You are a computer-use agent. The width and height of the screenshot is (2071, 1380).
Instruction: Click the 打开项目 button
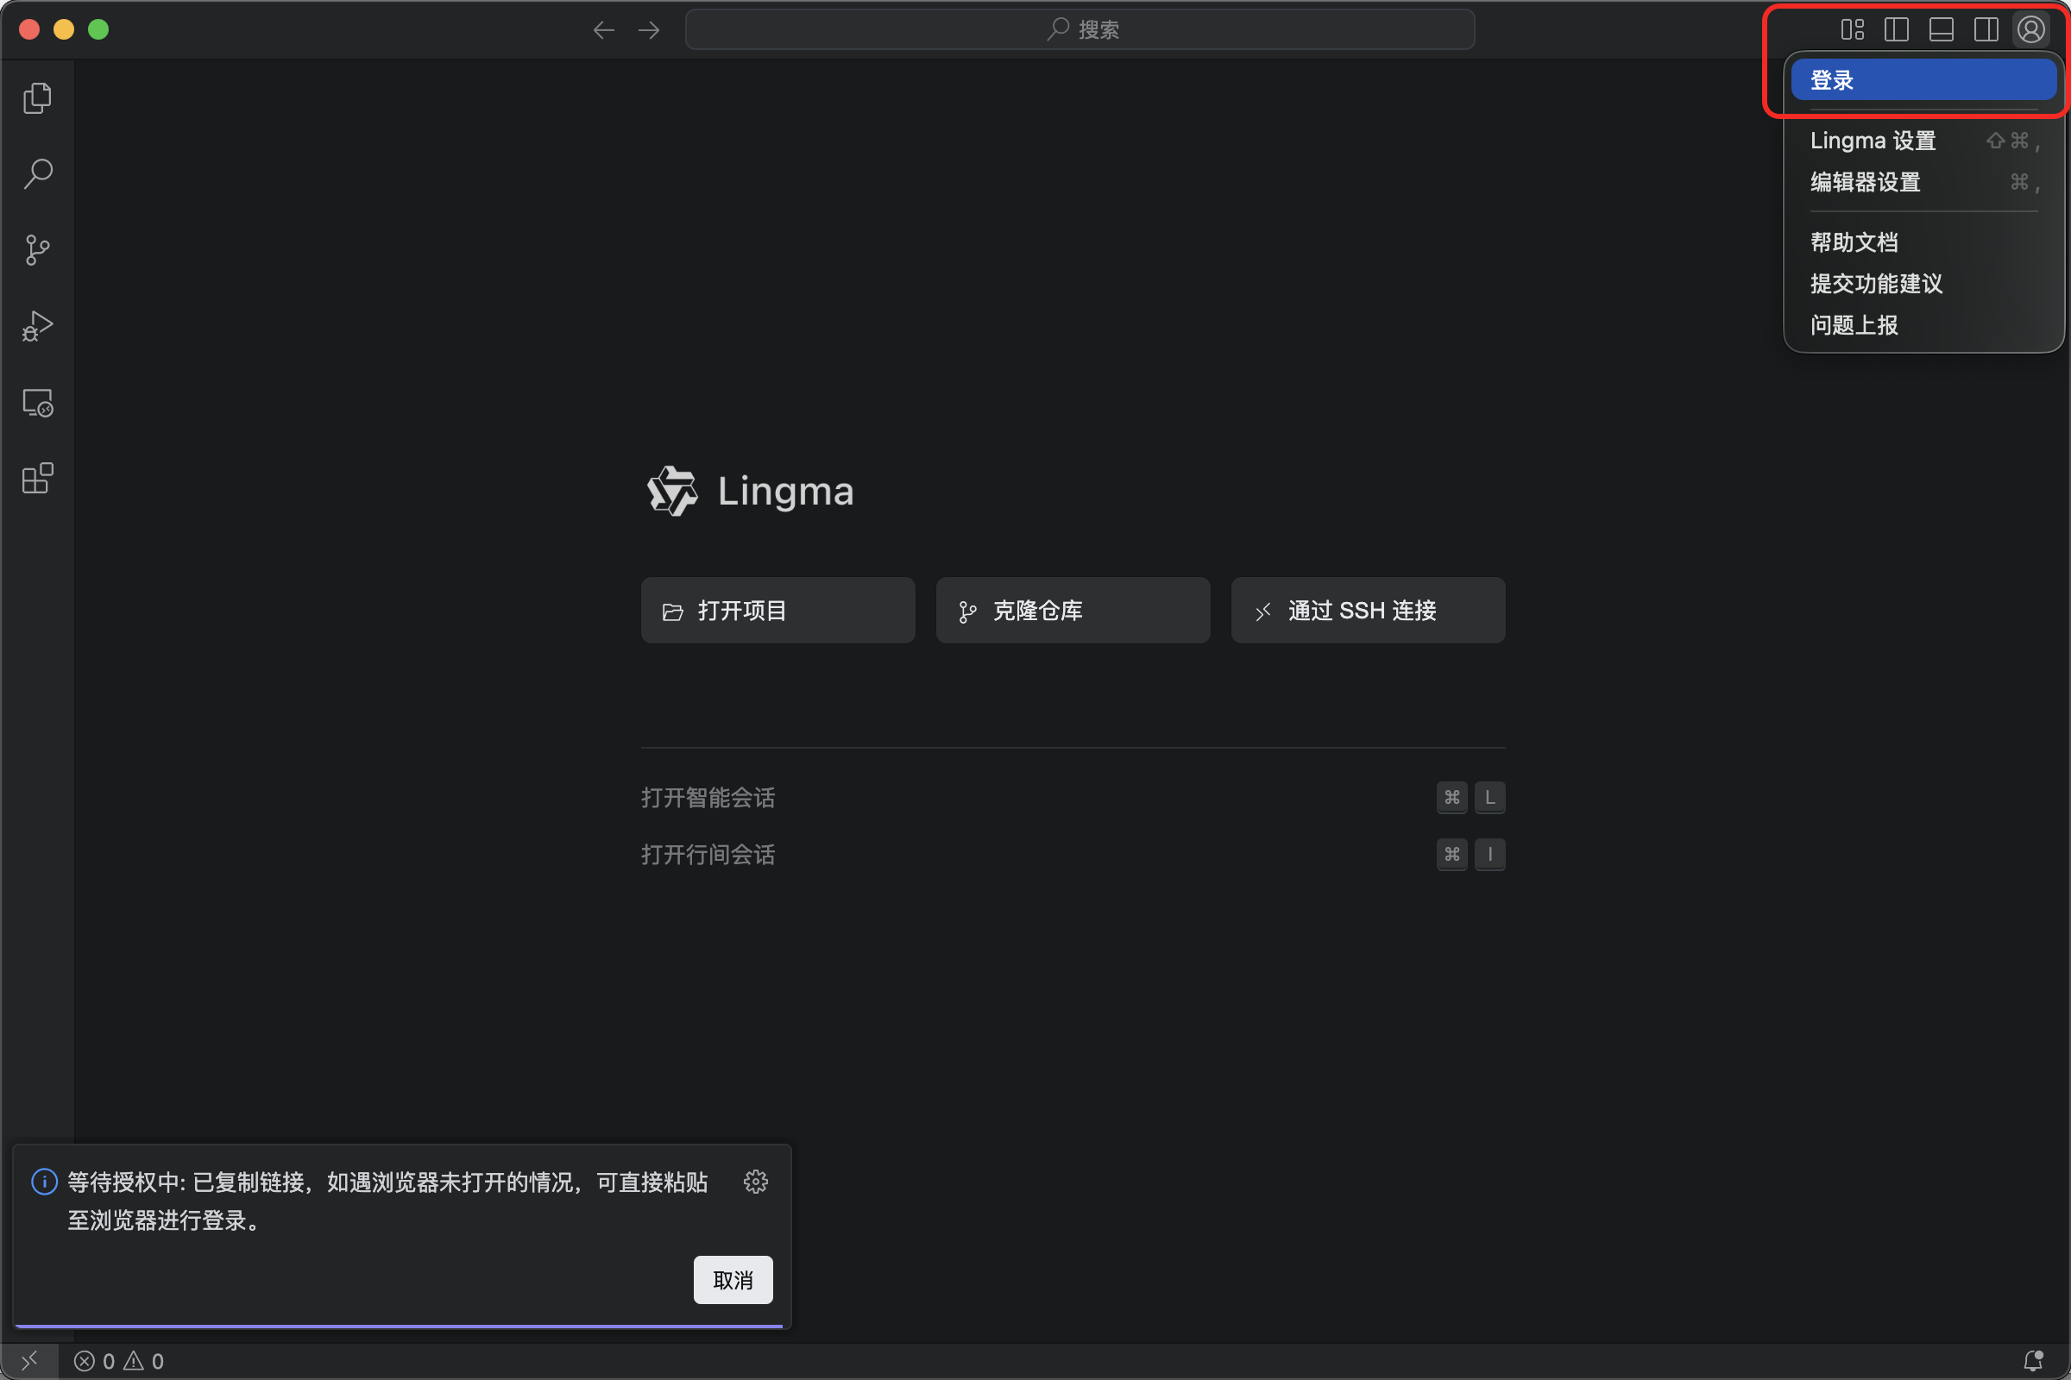coord(777,610)
